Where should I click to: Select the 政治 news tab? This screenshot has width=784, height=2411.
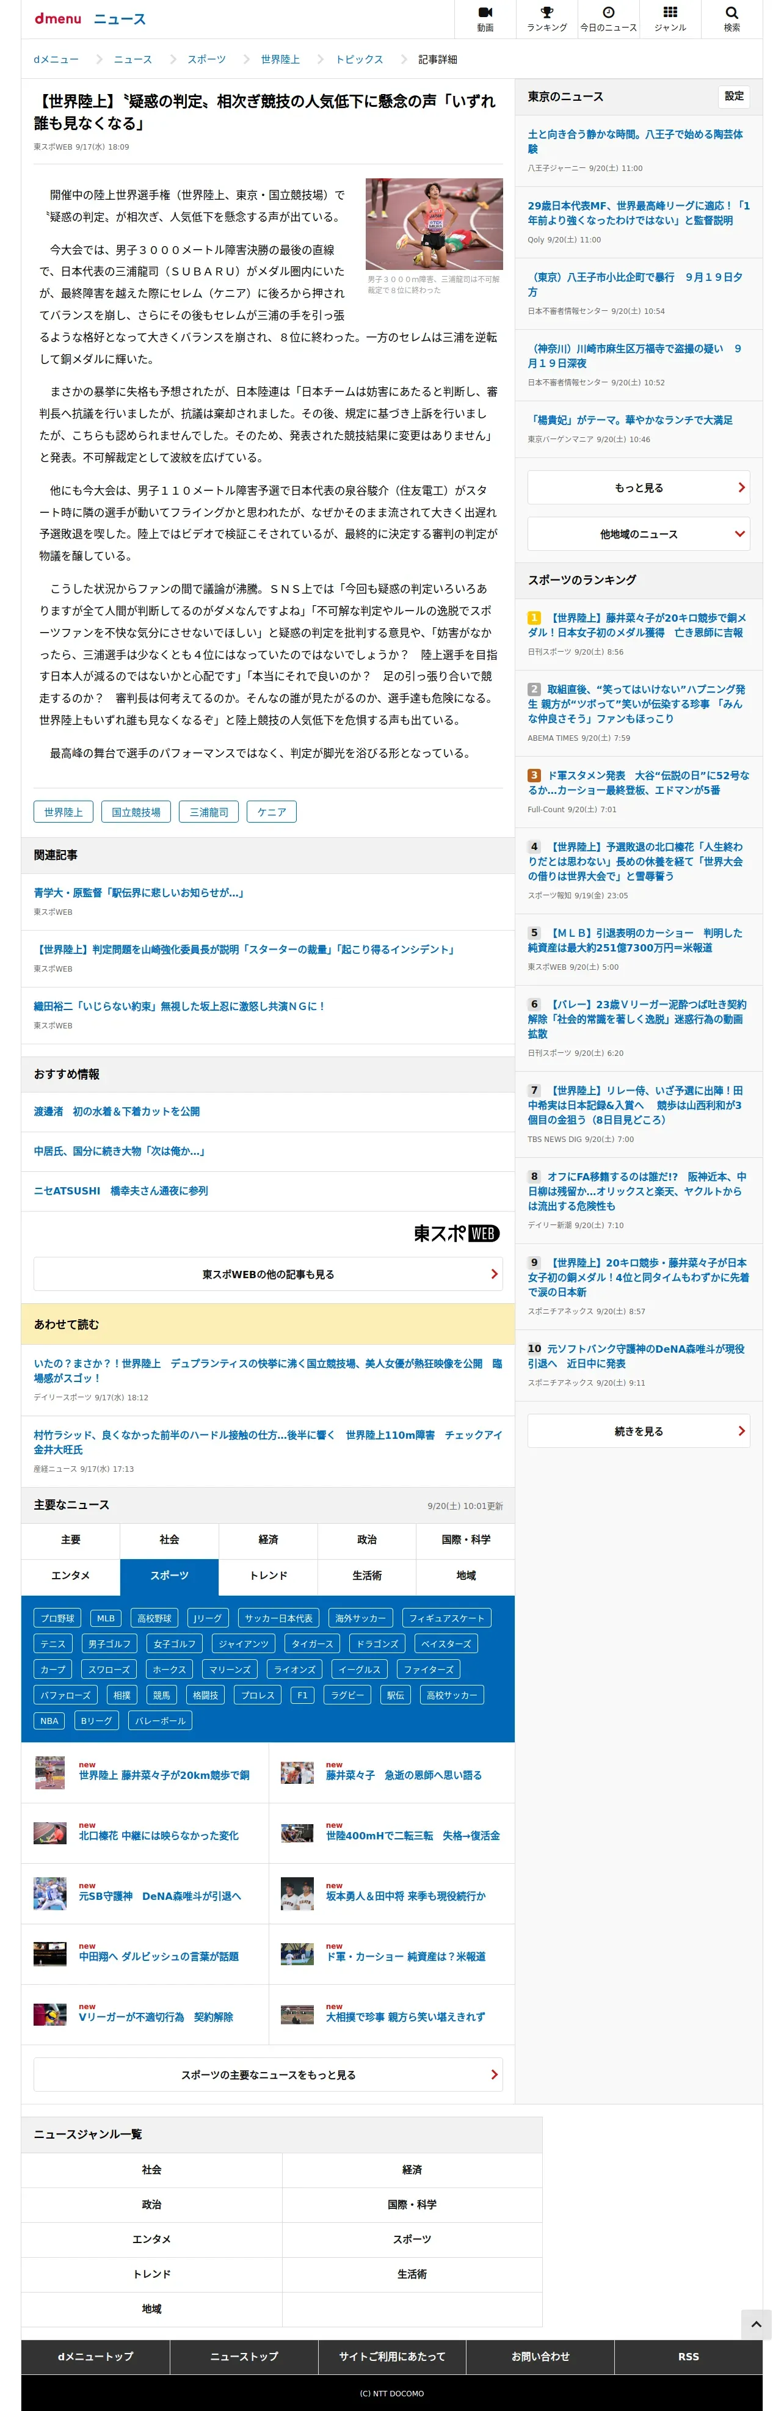(367, 1540)
